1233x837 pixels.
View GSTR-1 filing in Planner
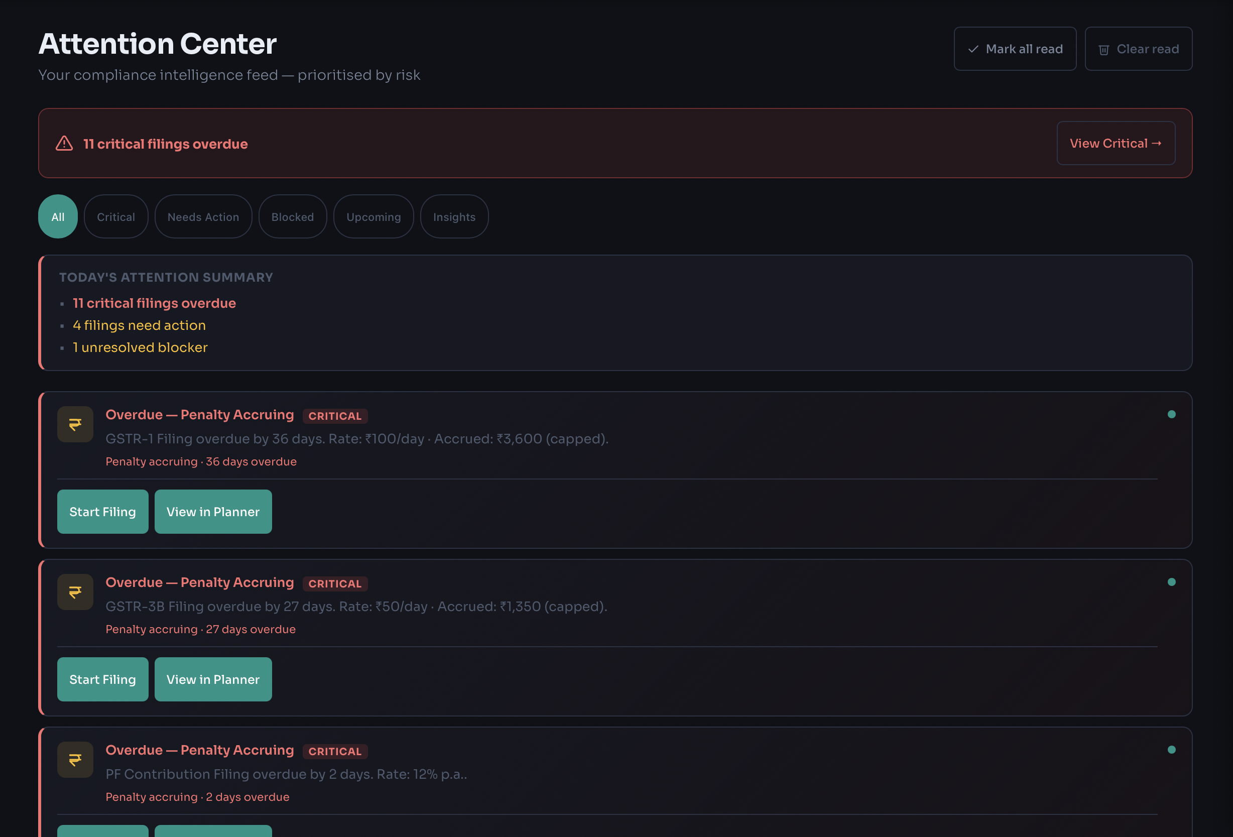coord(213,512)
